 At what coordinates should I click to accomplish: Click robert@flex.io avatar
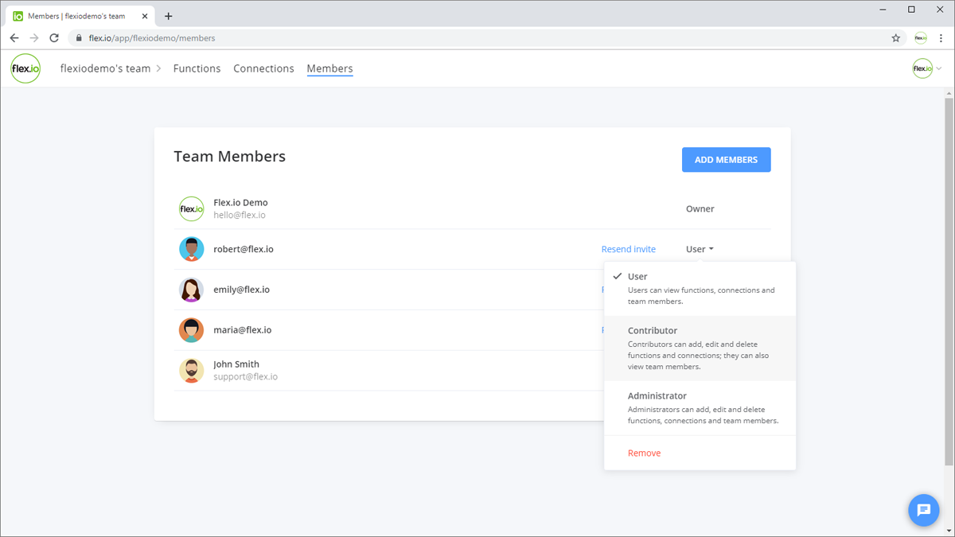point(191,249)
